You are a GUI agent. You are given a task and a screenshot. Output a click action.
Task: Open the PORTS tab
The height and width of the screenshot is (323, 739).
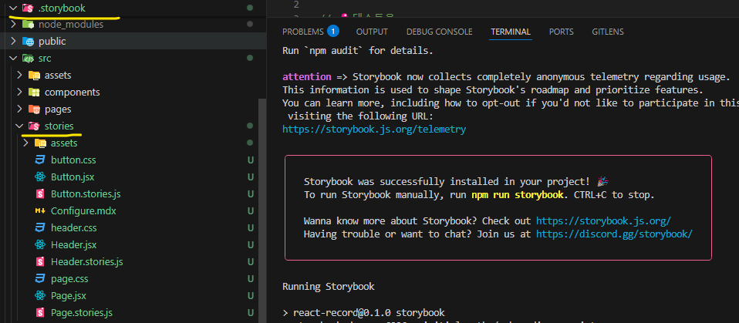561,32
